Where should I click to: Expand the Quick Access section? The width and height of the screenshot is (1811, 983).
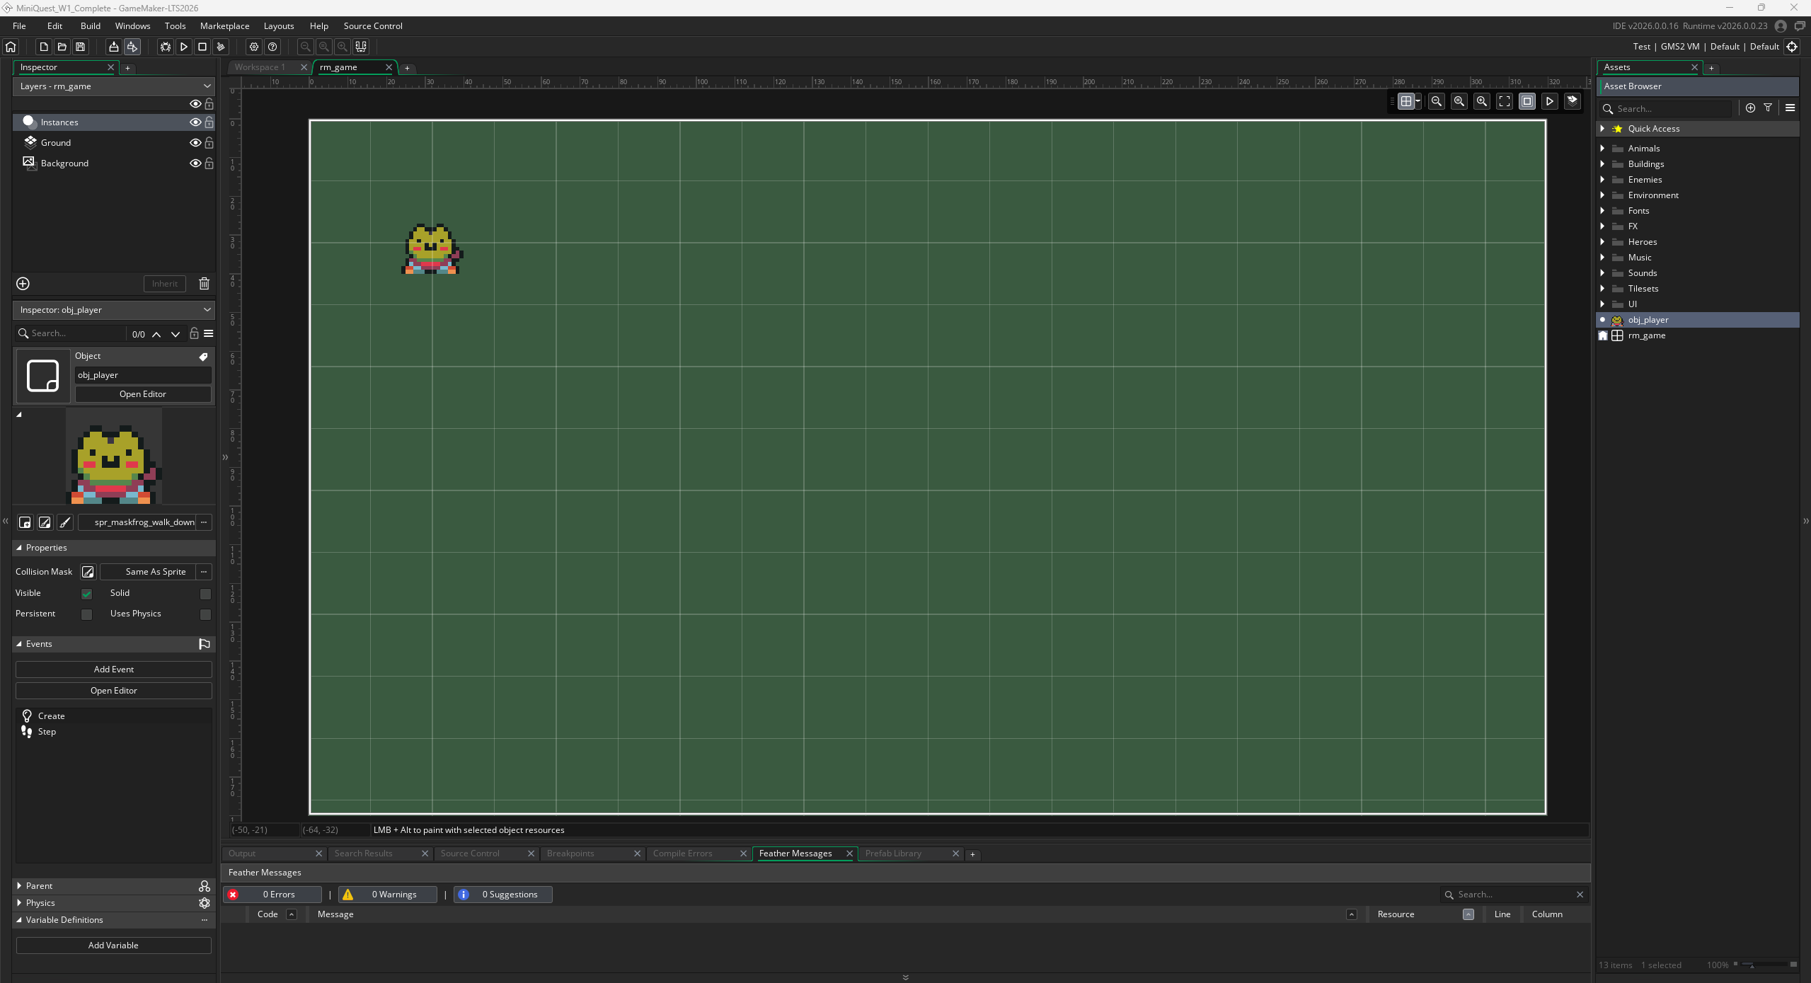click(1602, 129)
